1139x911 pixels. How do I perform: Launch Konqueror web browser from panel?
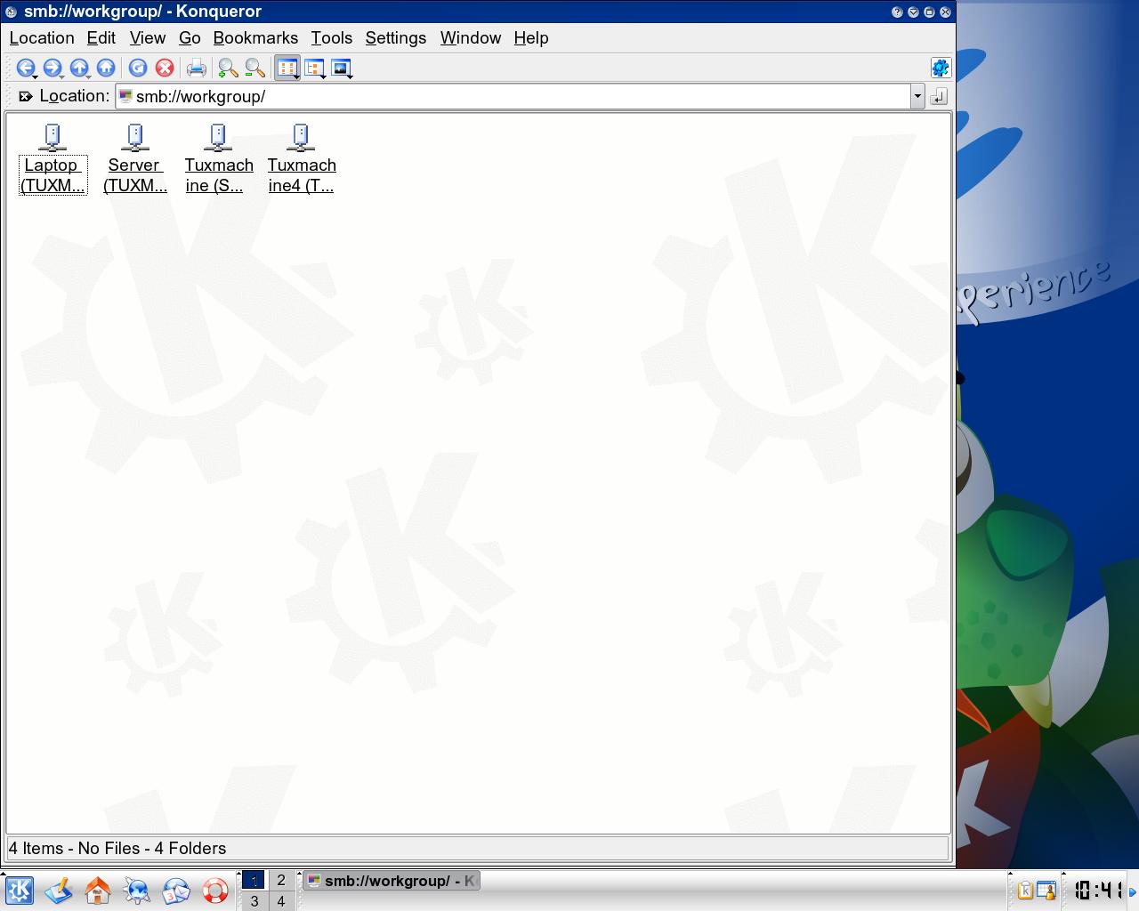[x=137, y=890]
